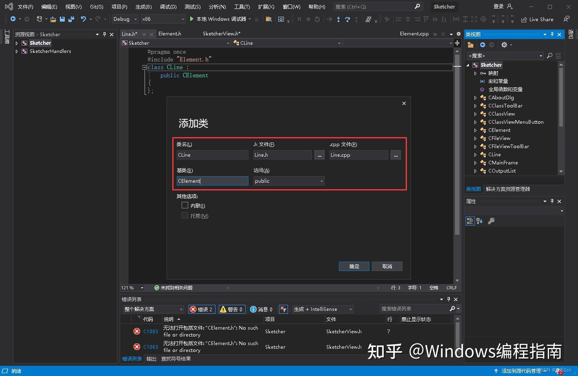Image resolution: width=578 pixels, height=376 pixels.
Task: Open the 访问(A) access dropdown showing public
Action: click(288, 181)
